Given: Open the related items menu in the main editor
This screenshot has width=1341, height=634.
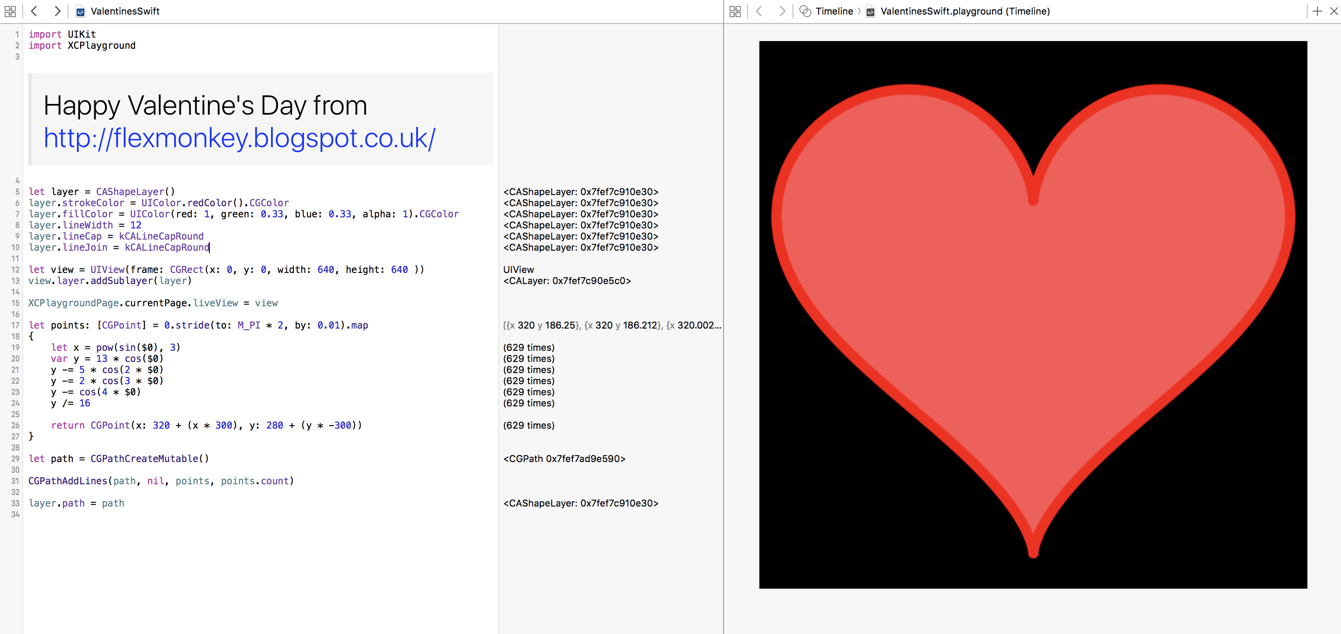Looking at the screenshot, I should tap(10, 11).
